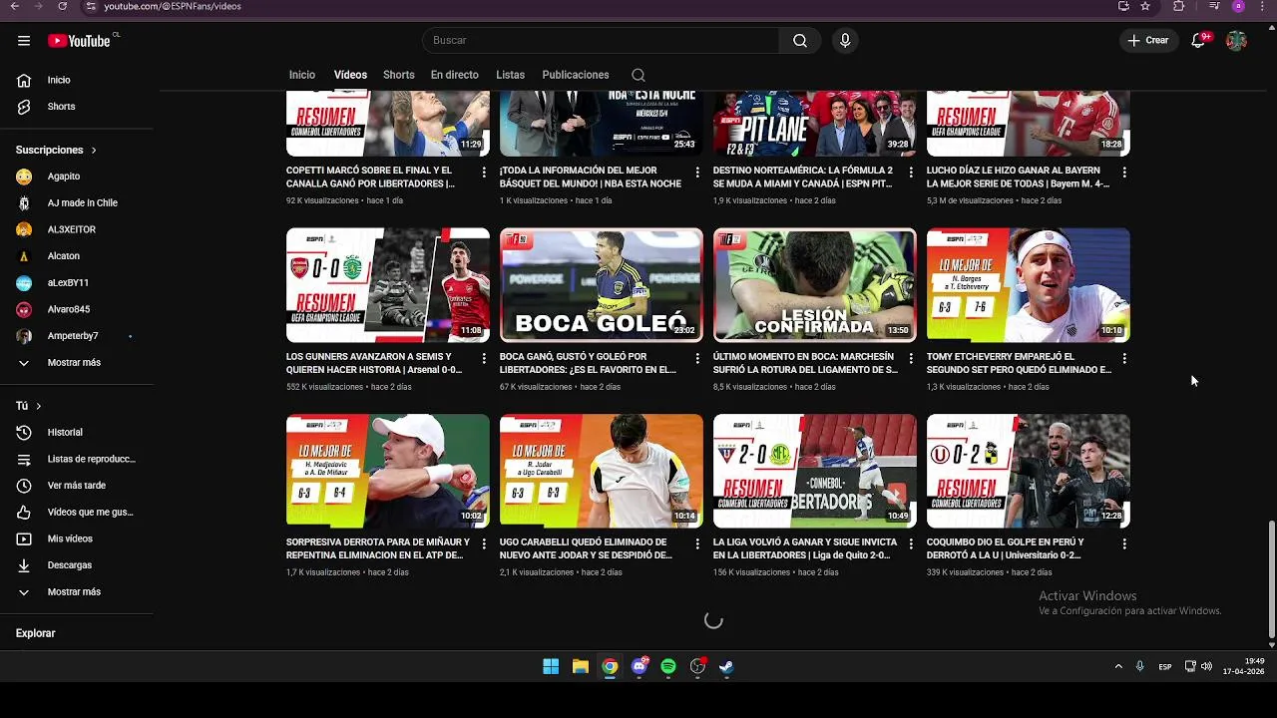Select the Vídeos channel tab
The width and height of the screenshot is (1277, 718).
(350, 75)
